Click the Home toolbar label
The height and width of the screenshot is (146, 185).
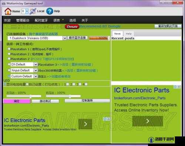click(16, 11)
